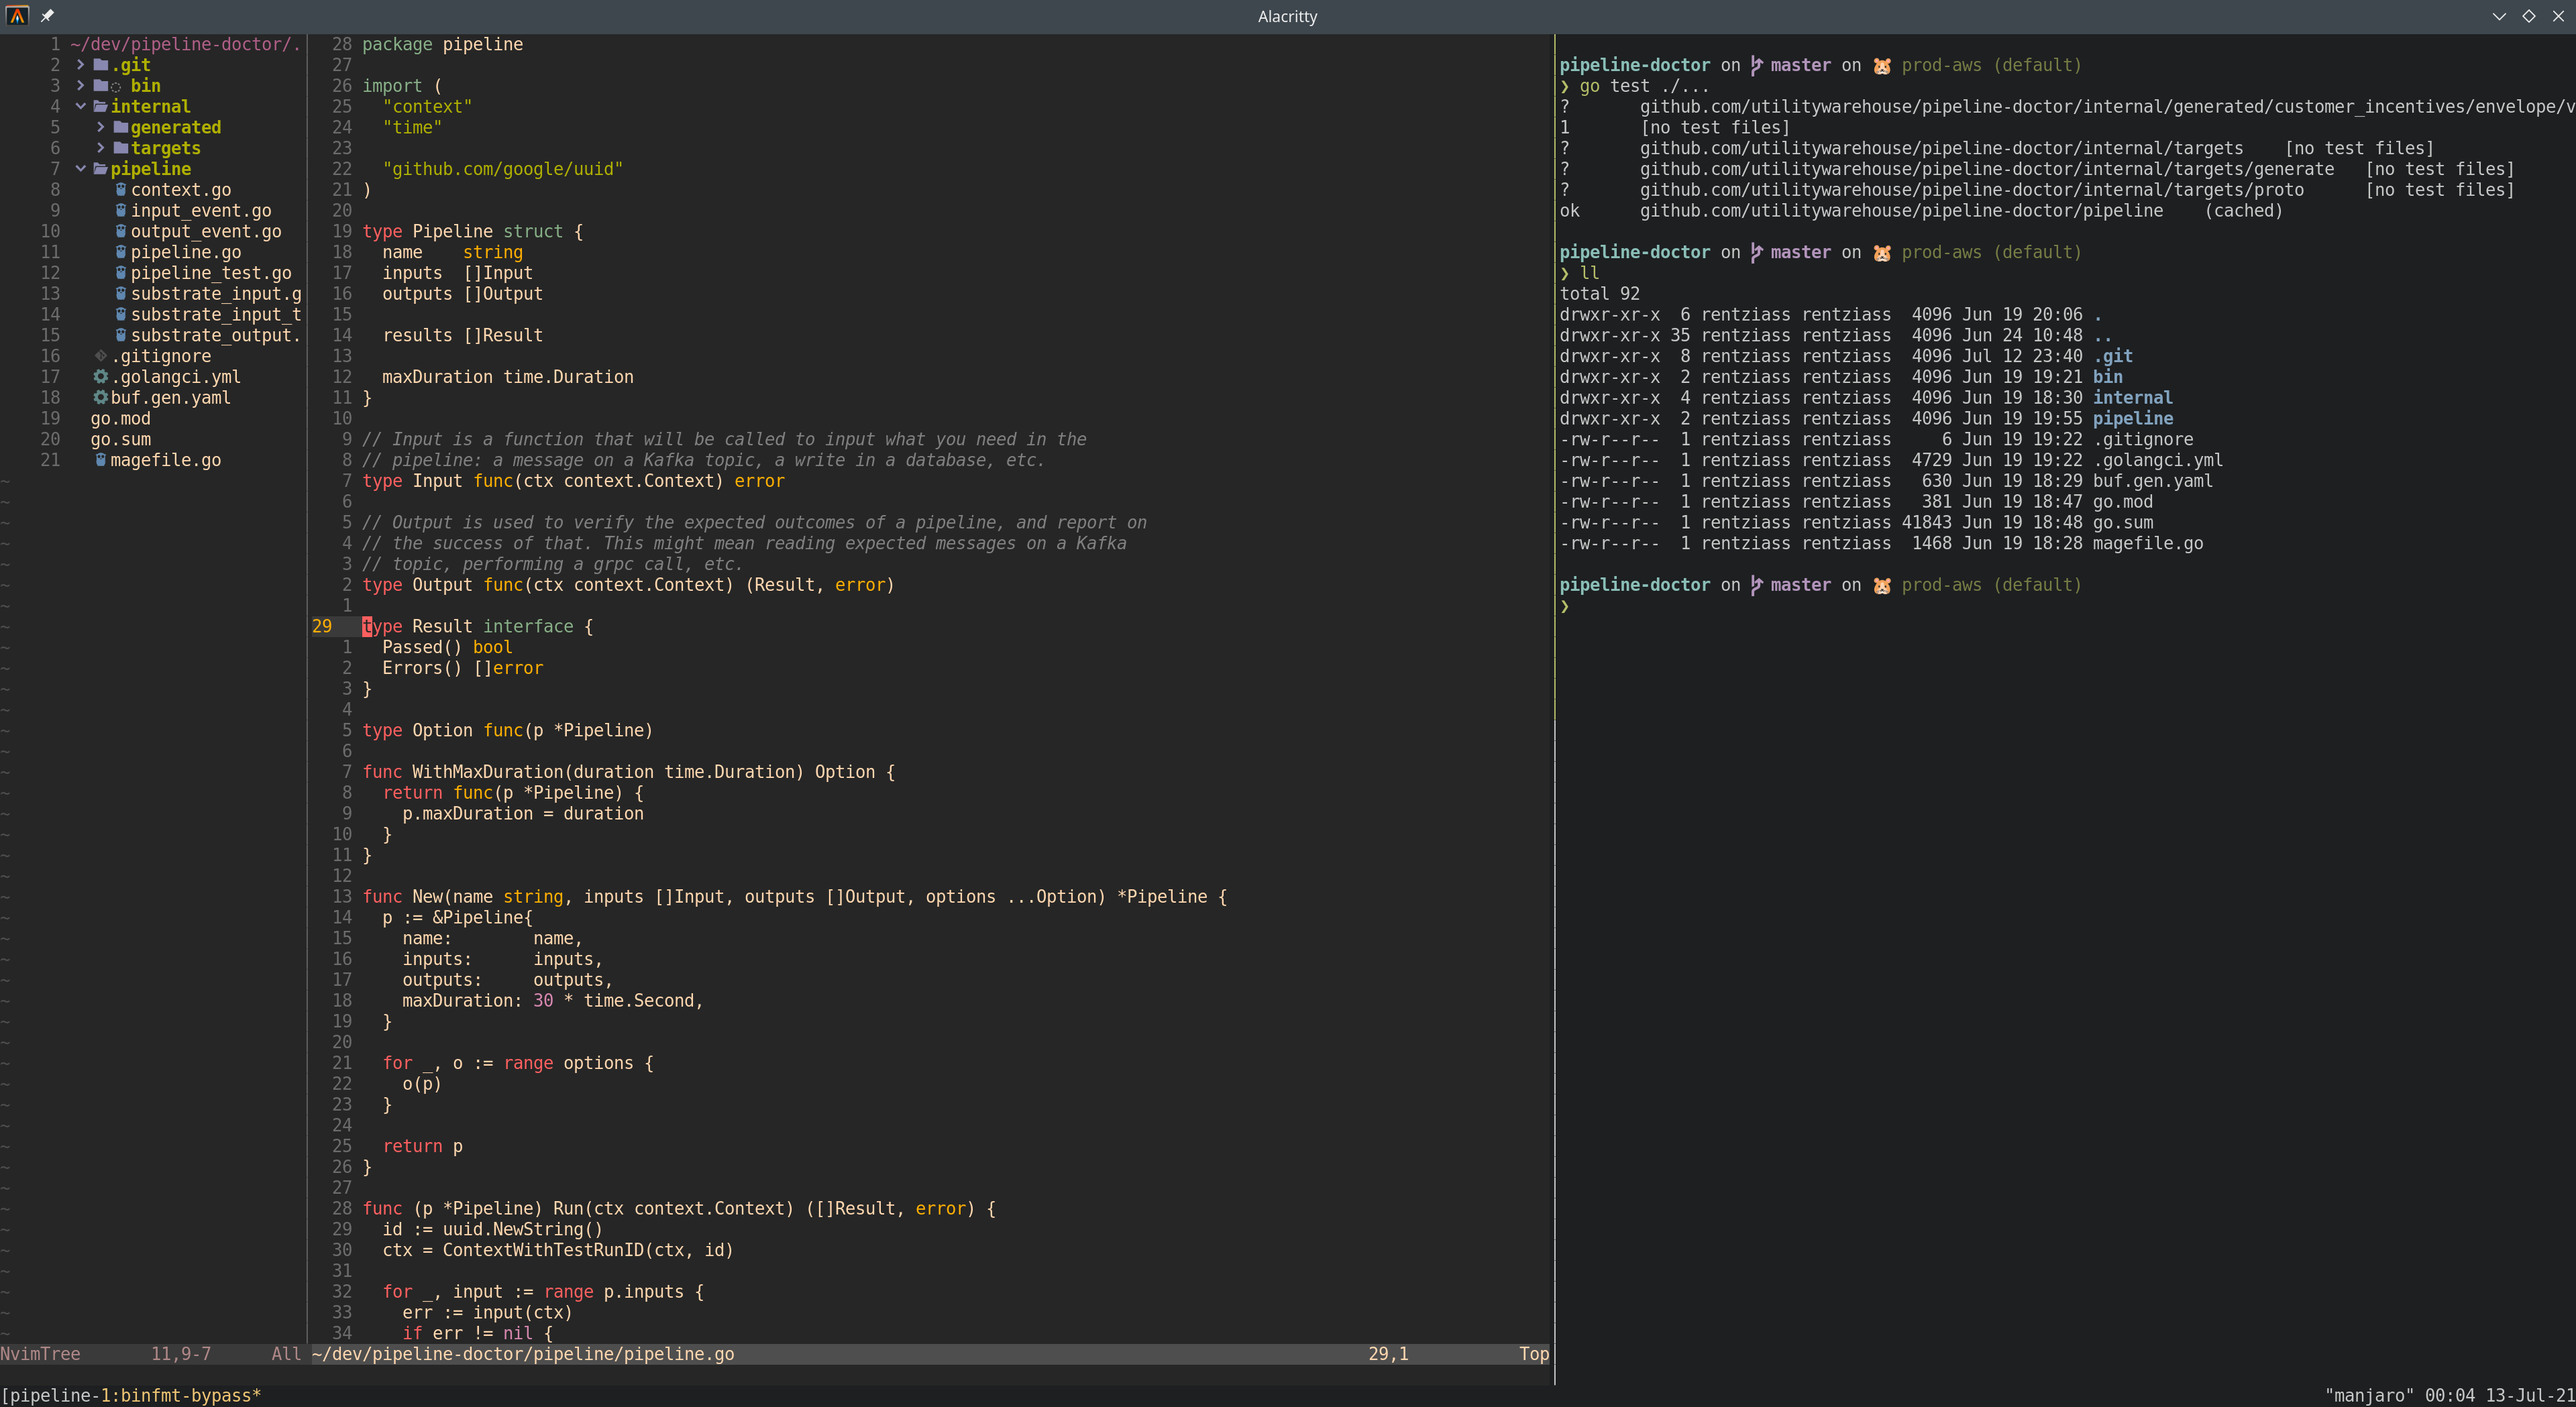
Task: Click the pipeline.go path in editor status line
Action: (x=523, y=1354)
